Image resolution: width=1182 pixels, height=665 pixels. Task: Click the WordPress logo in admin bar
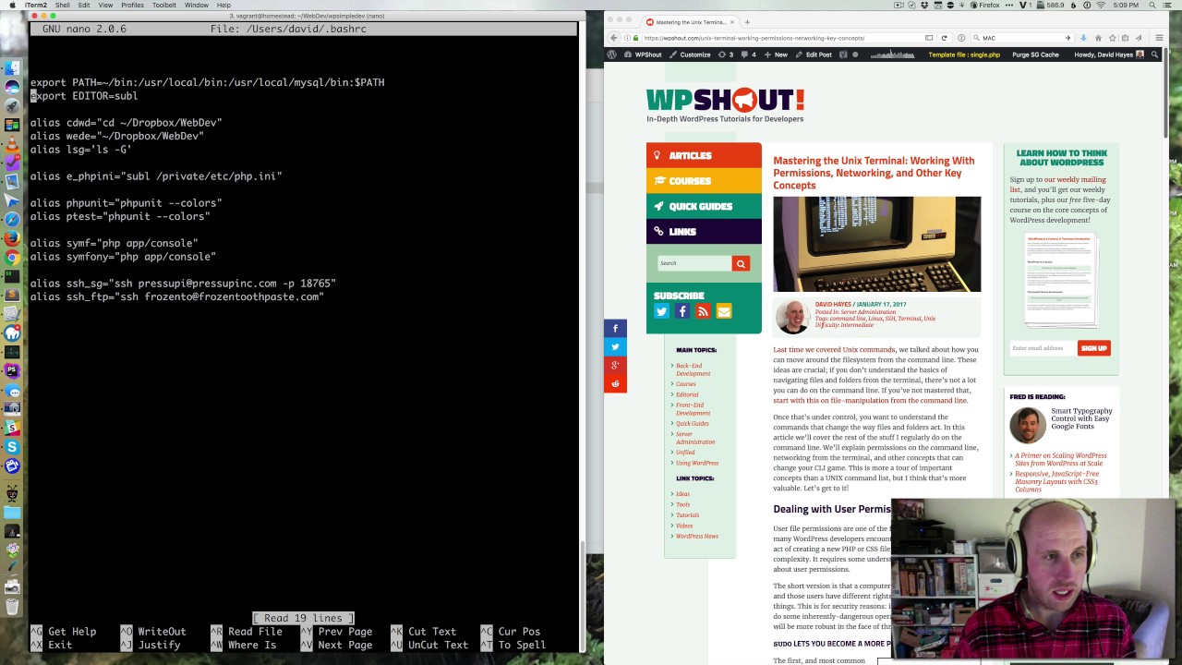click(x=611, y=54)
